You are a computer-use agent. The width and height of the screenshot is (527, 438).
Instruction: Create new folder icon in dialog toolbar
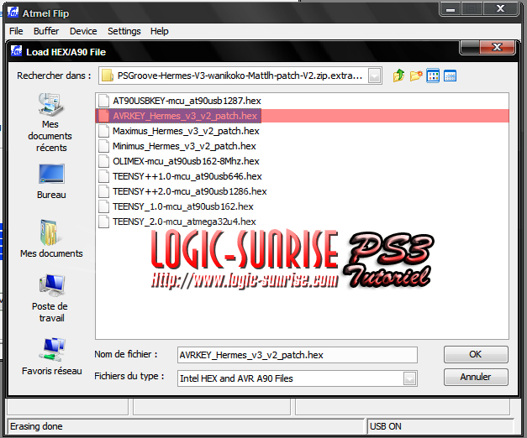(416, 76)
